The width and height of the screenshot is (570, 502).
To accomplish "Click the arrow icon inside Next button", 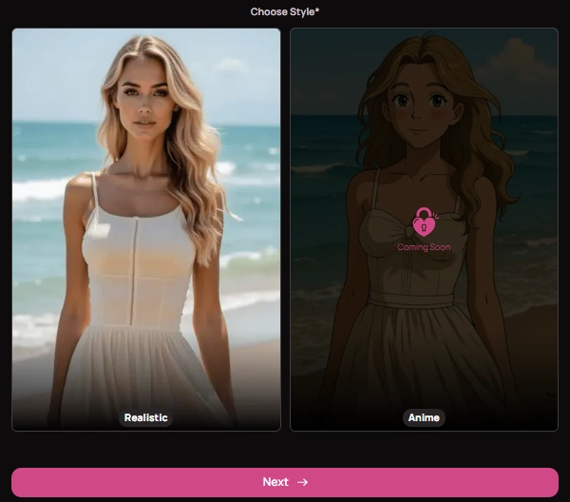I will click(303, 482).
